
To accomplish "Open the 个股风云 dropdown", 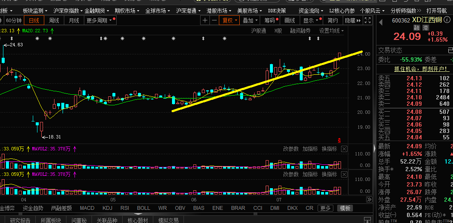I will [x=373, y=11].
